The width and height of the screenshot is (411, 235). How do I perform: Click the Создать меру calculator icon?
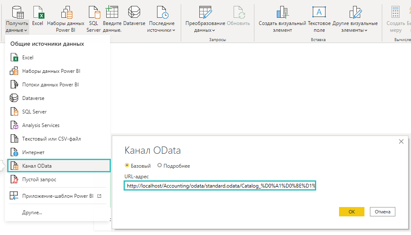click(395, 12)
